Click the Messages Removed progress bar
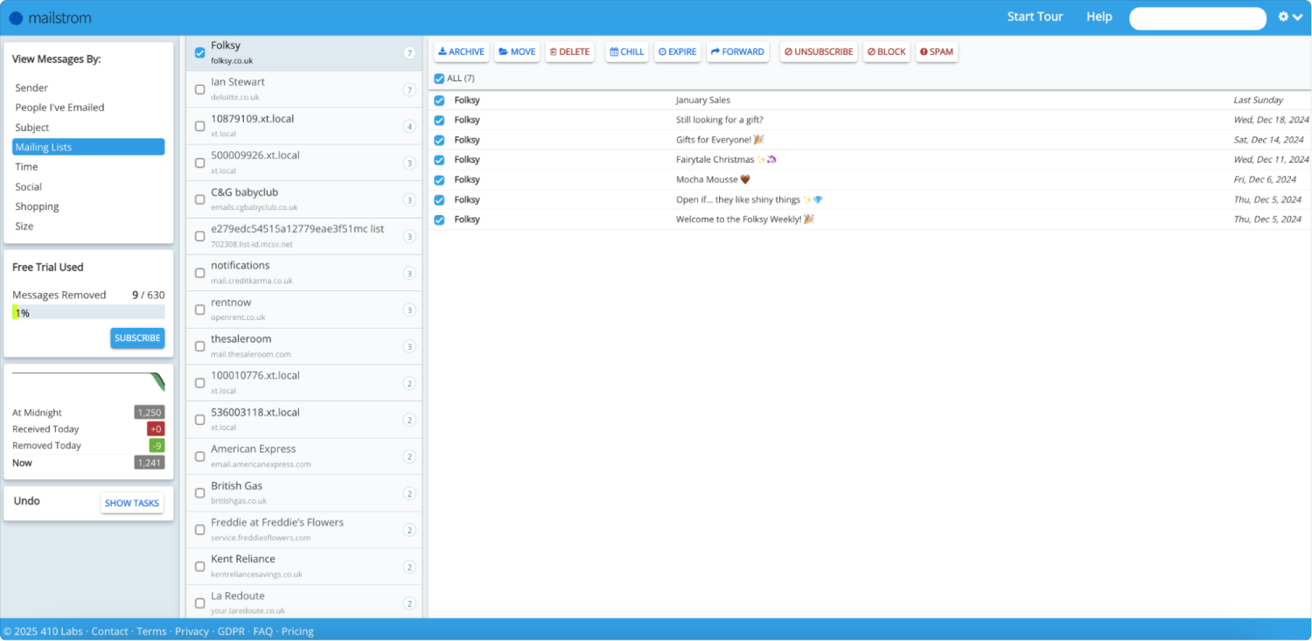The image size is (1312, 641). (x=87, y=312)
